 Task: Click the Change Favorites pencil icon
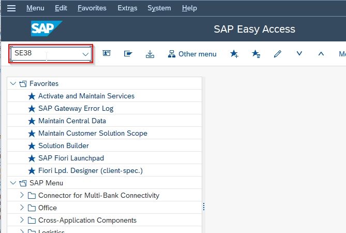[x=278, y=54]
